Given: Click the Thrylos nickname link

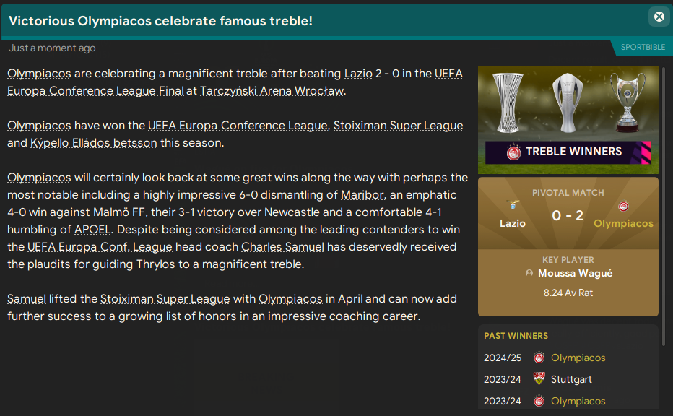Looking at the screenshot, I should [155, 264].
